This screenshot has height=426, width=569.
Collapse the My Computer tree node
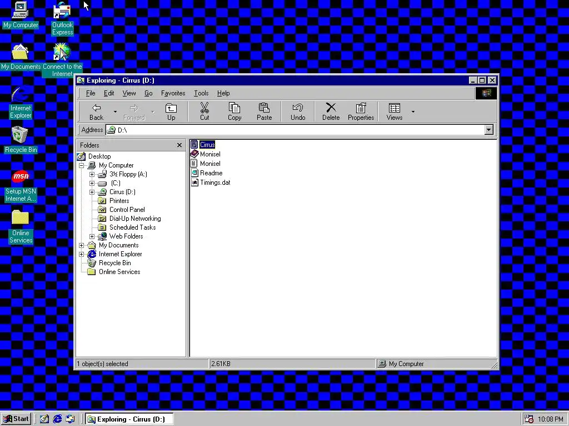coord(81,165)
